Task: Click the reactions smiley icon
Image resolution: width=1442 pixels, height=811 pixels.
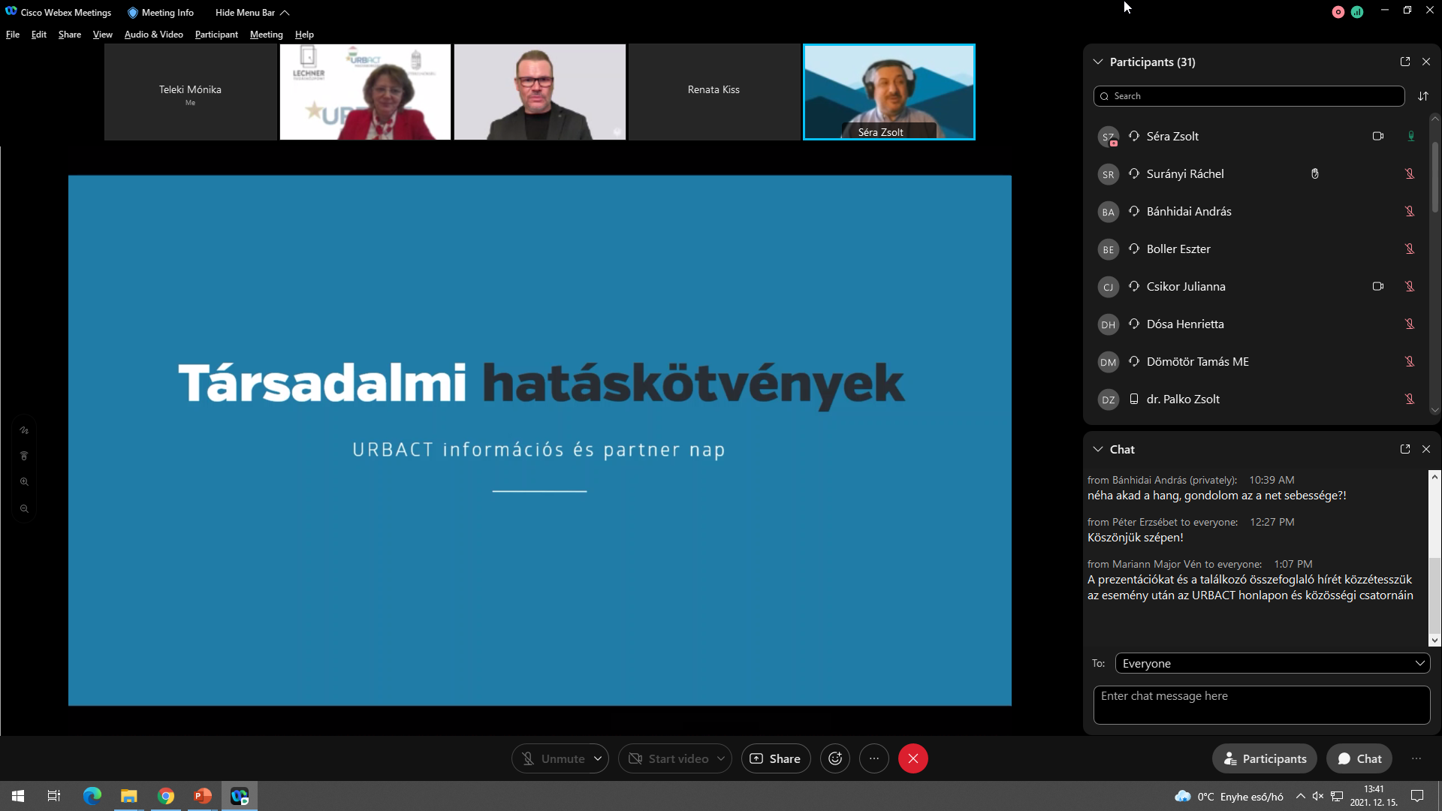Action: (x=835, y=758)
